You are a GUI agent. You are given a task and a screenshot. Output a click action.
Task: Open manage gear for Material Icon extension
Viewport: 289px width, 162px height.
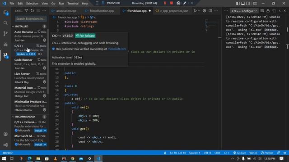point(44,96)
